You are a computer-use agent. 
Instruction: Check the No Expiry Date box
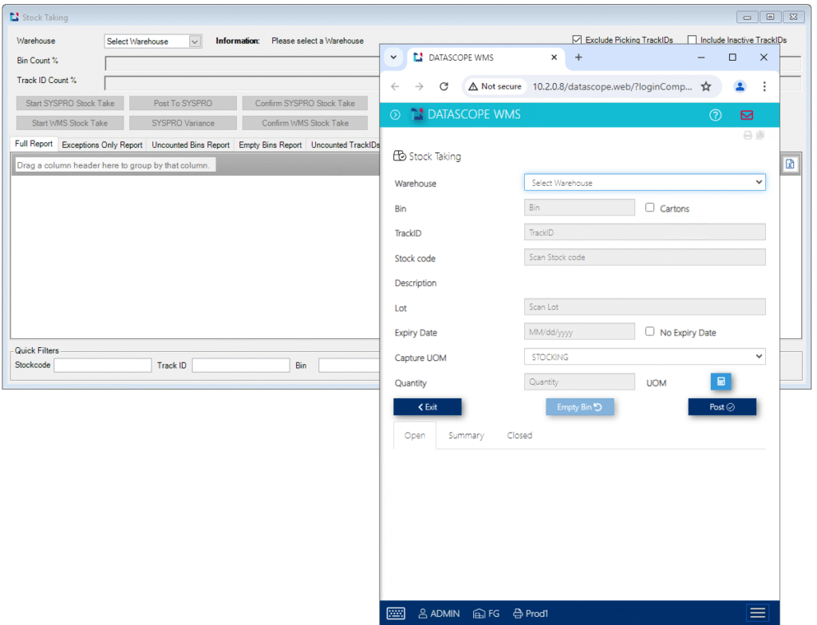tap(650, 332)
